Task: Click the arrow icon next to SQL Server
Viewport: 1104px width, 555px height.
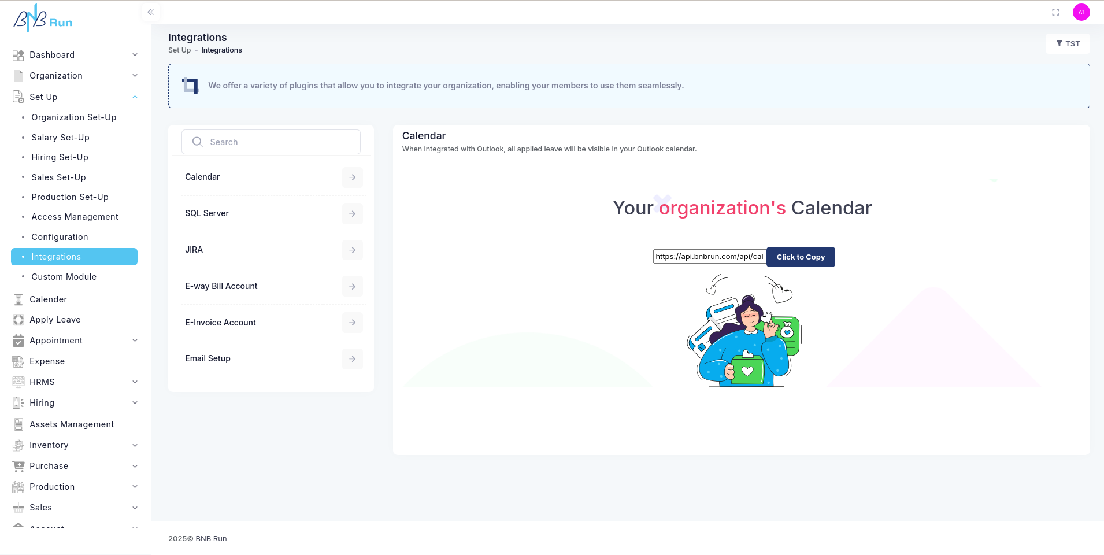Action: point(352,214)
